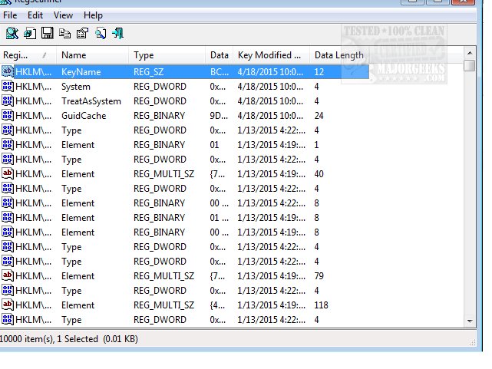Click the 9D... data cell
492x369 pixels.
[219, 116]
